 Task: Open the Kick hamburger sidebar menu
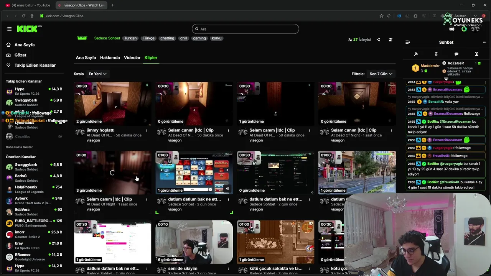pos(9,29)
